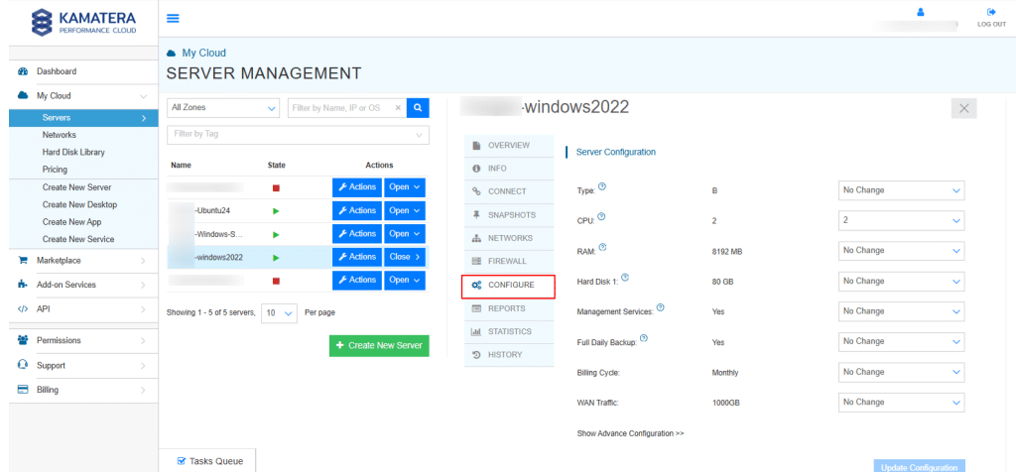Click the blue search magnifier icon
Viewport: 1016px width, 472px height.
tap(419, 108)
